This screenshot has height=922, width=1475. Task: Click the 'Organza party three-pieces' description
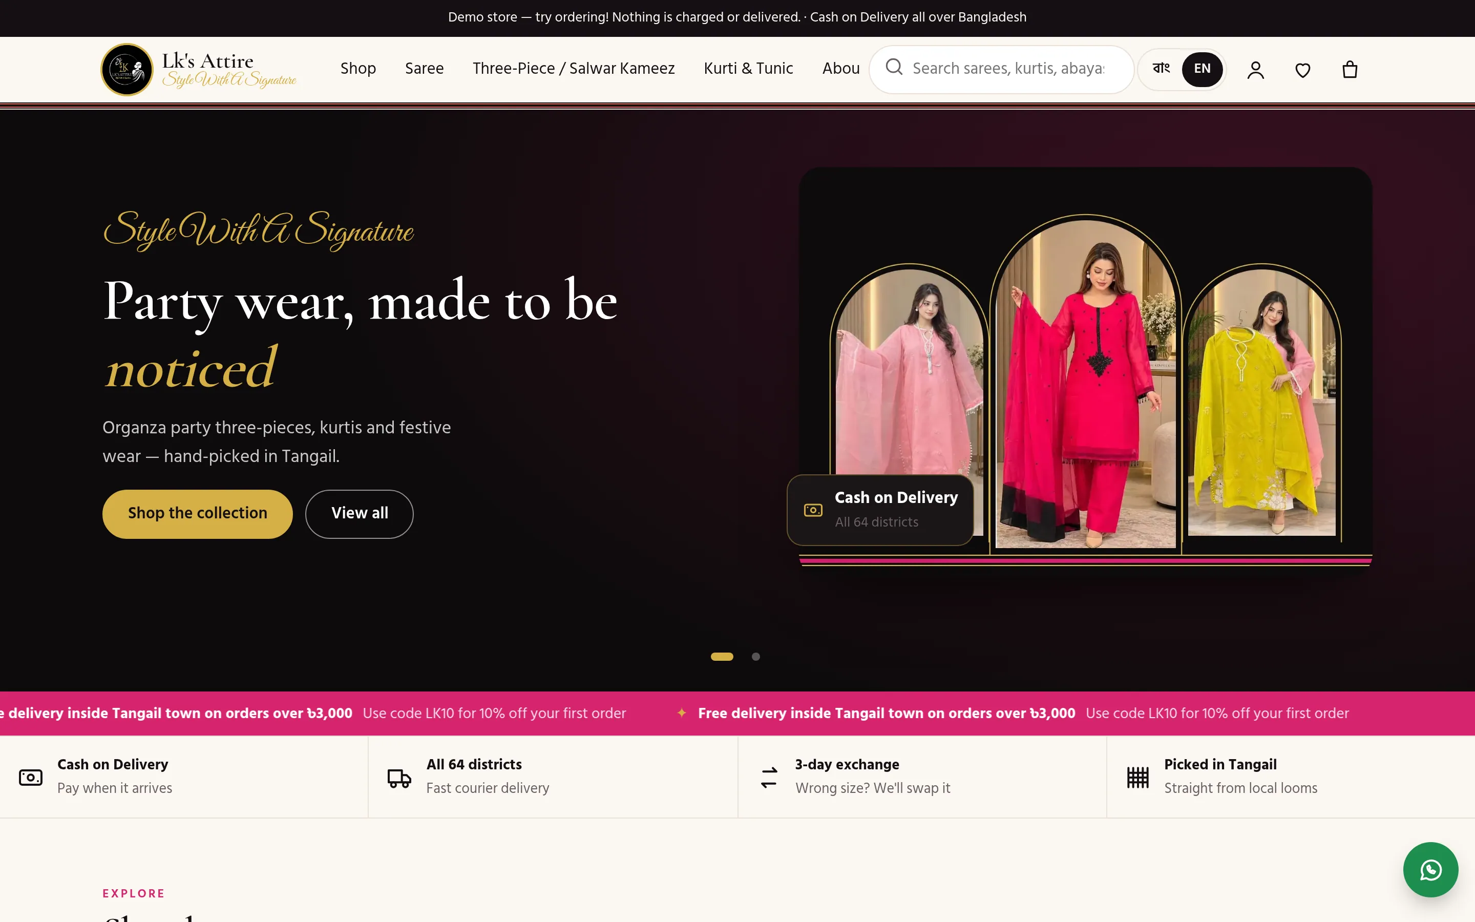(x=277, y=442)
